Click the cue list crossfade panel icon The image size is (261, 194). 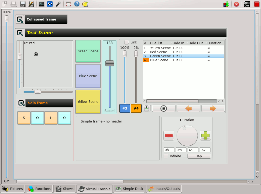[x=146, y=108]
